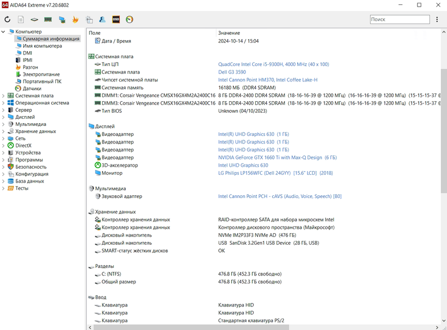Expand the Сервер tree node
The height and width of the screenshot is (330, 447).
tap(3, 110)
